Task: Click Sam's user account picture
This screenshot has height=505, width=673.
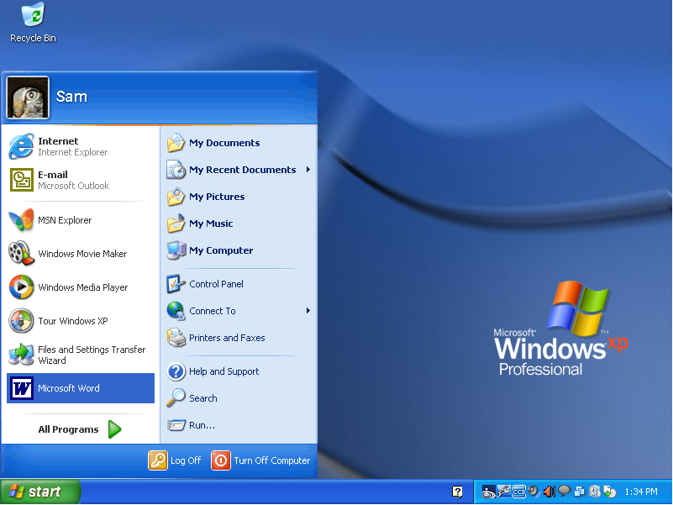Action: point(28,97)
